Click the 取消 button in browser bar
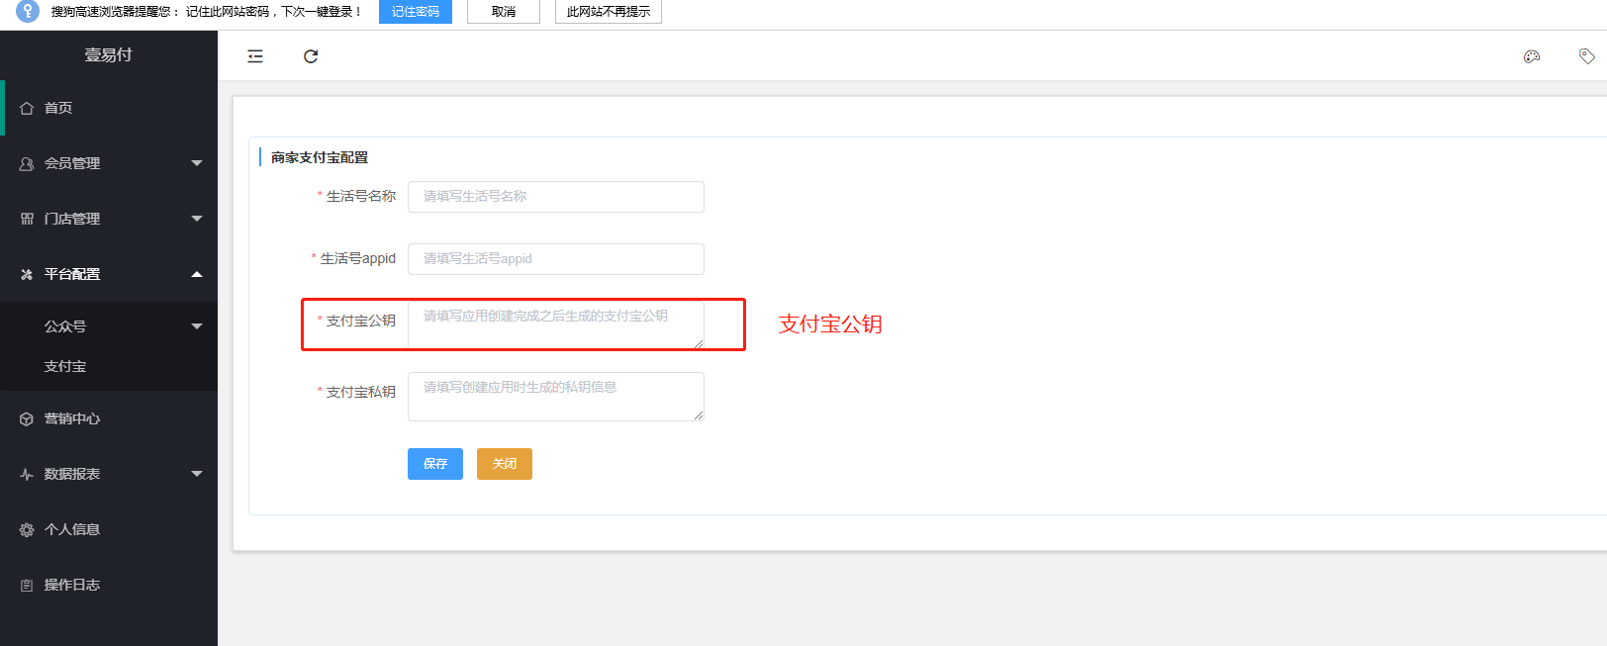Viewport: 1607px width, 646px height. [x=504, y=12]
